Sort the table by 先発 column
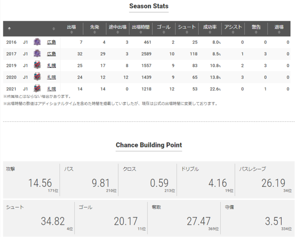This screenshot has height=237, width=296. tap(94, 29)
